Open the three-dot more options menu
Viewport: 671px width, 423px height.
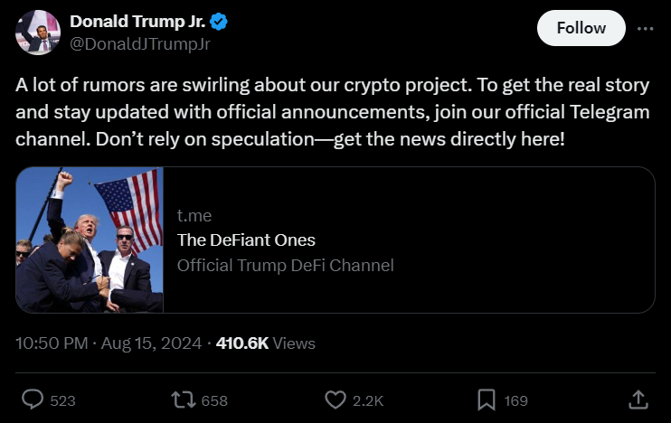click(645, 28)
